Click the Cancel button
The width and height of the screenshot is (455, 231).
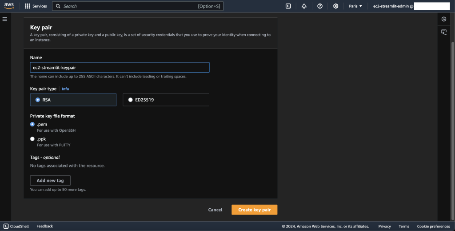[x=216, y=210]
